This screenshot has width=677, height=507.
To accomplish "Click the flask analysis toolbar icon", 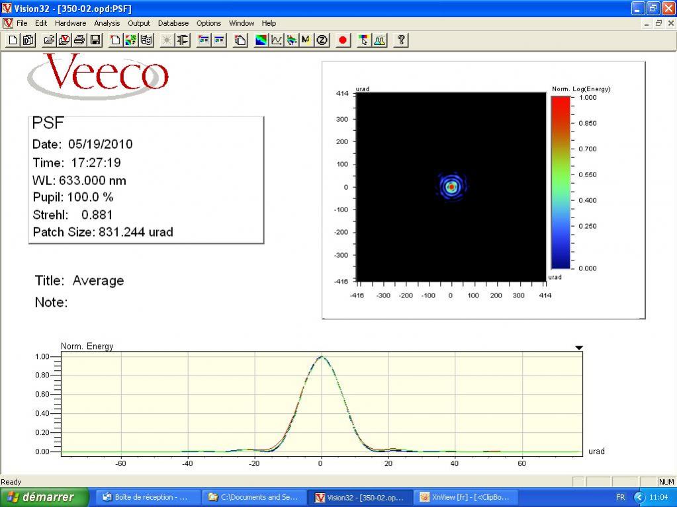I will coord(380,40).
